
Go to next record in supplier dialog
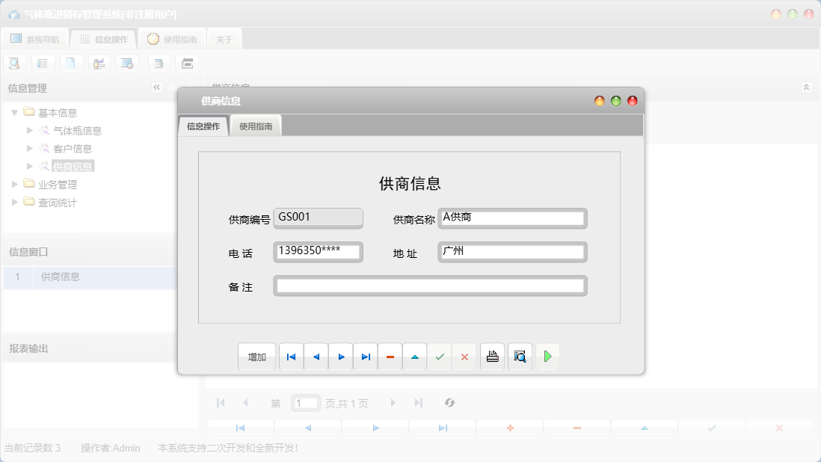[x=341, y=357]
